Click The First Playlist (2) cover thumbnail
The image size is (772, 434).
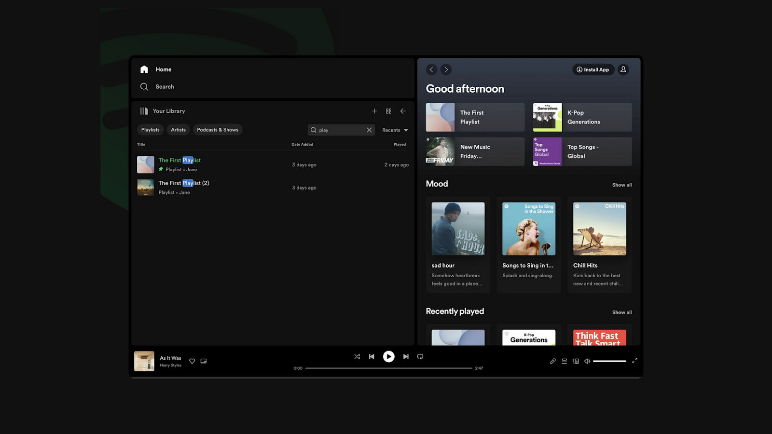pyautogui.click(x=145, y=188)
